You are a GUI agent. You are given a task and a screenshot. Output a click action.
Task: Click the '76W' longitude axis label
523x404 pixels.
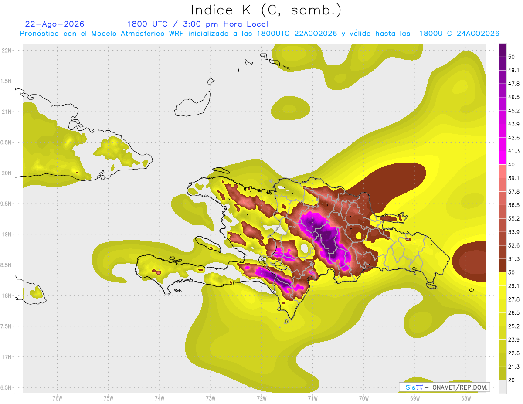coord(57,398)
